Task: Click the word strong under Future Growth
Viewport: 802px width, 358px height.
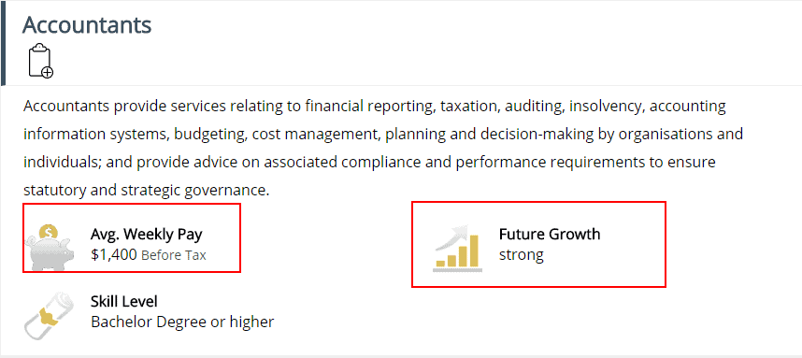Action: tap(522, 254)
